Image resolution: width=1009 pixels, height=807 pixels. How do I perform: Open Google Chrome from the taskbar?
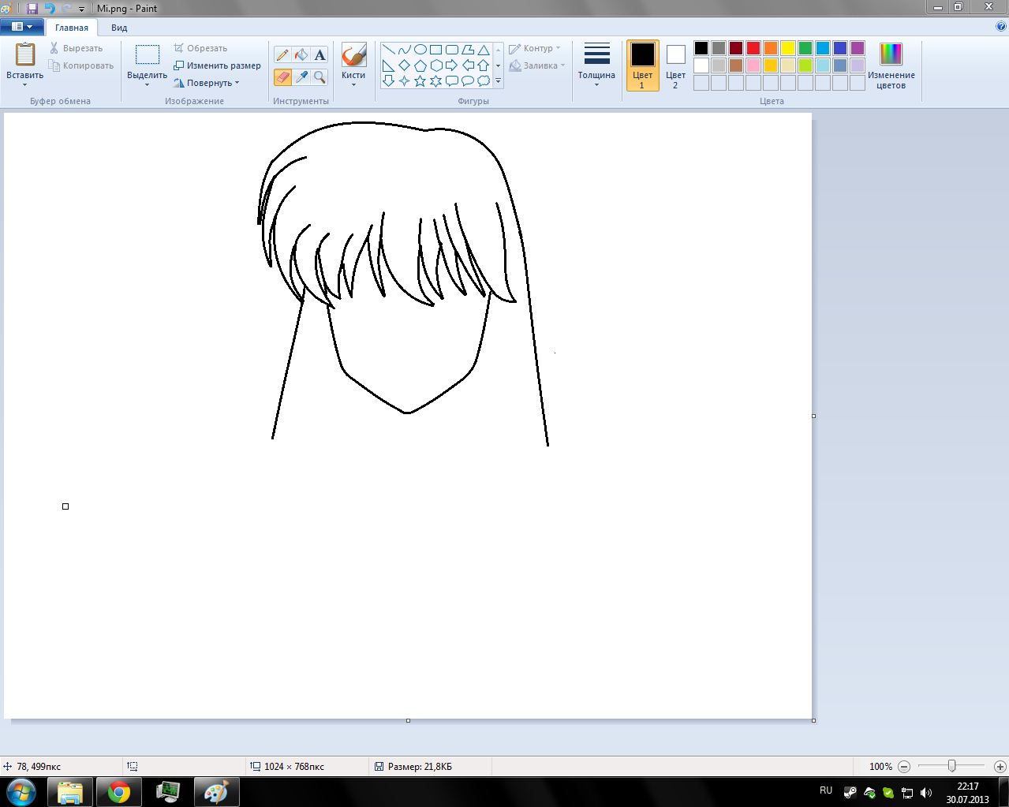click(119, 791)
